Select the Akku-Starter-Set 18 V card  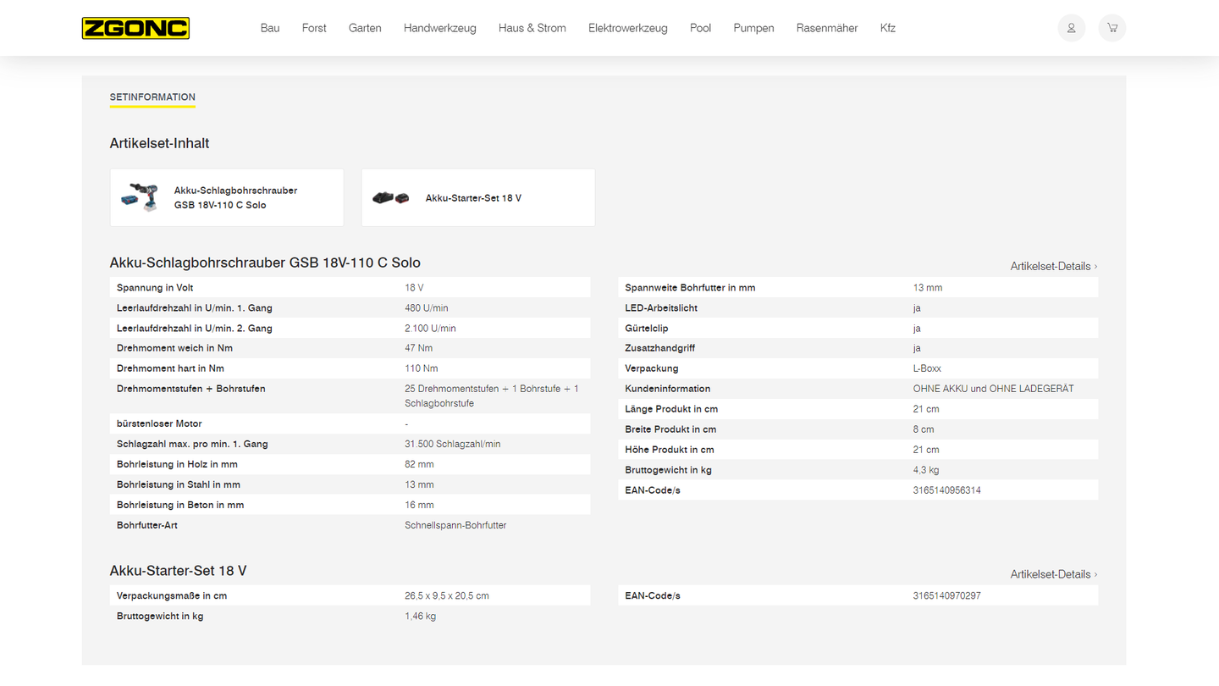[x=477, y=197]
